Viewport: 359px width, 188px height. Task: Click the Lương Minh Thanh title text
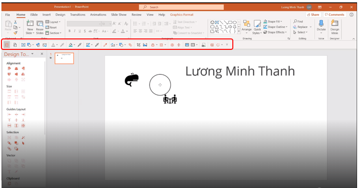pyautogui.click(x=240, y=71)
